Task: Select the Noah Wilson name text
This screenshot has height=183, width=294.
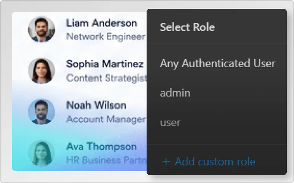Action: coord(96,105)
